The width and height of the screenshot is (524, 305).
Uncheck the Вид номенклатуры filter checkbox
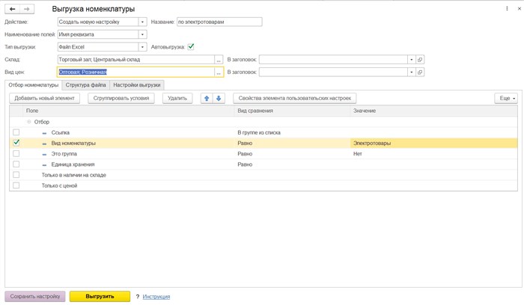click(16, 143)
